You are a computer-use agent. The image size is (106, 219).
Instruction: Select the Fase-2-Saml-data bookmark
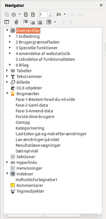(x=32, y=105)
